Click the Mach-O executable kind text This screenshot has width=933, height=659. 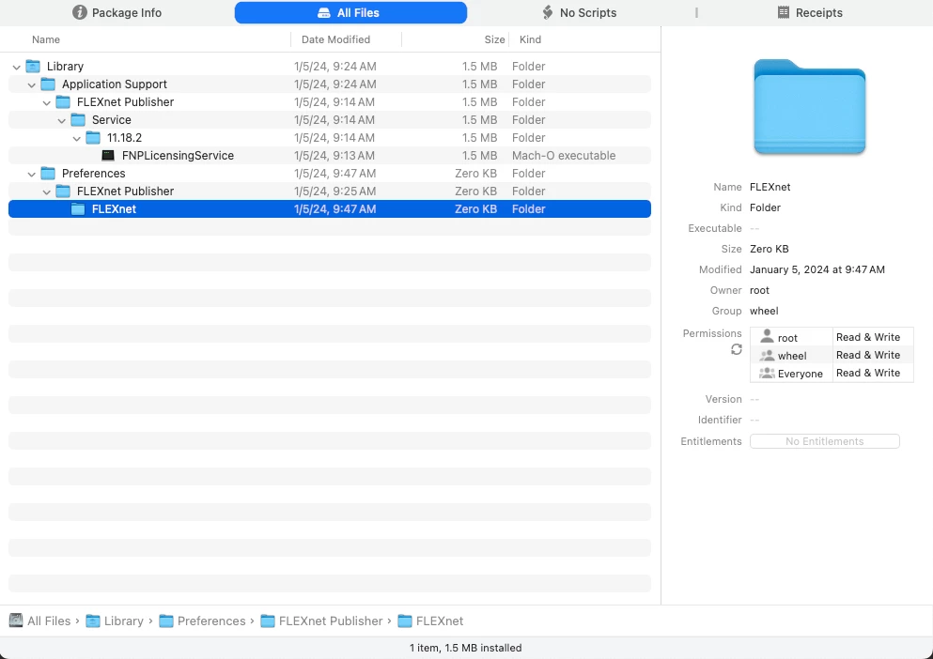pos(564,155)
